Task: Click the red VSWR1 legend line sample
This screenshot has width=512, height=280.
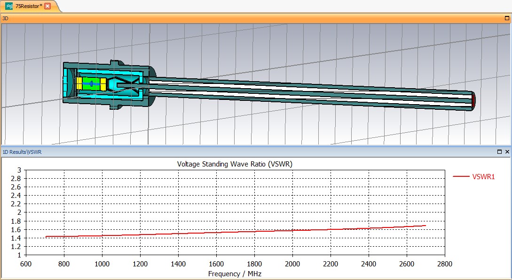Action: click(x=461, y=176)
